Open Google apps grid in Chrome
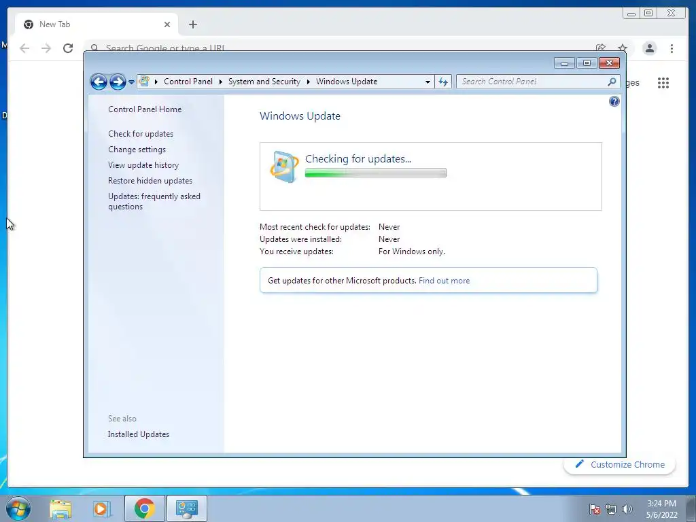The image size is (696, 522). coord(663,83)
